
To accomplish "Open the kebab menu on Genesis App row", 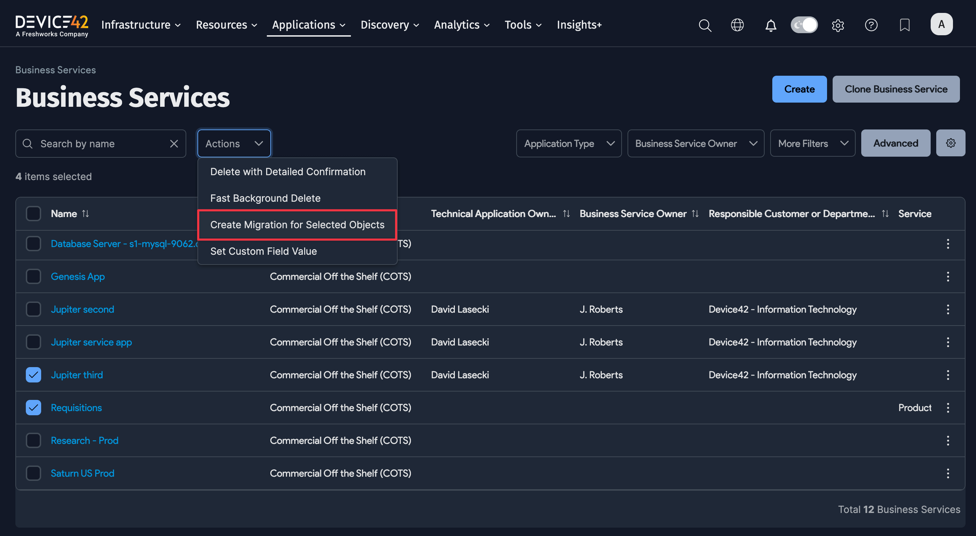I will click(948, 276).
